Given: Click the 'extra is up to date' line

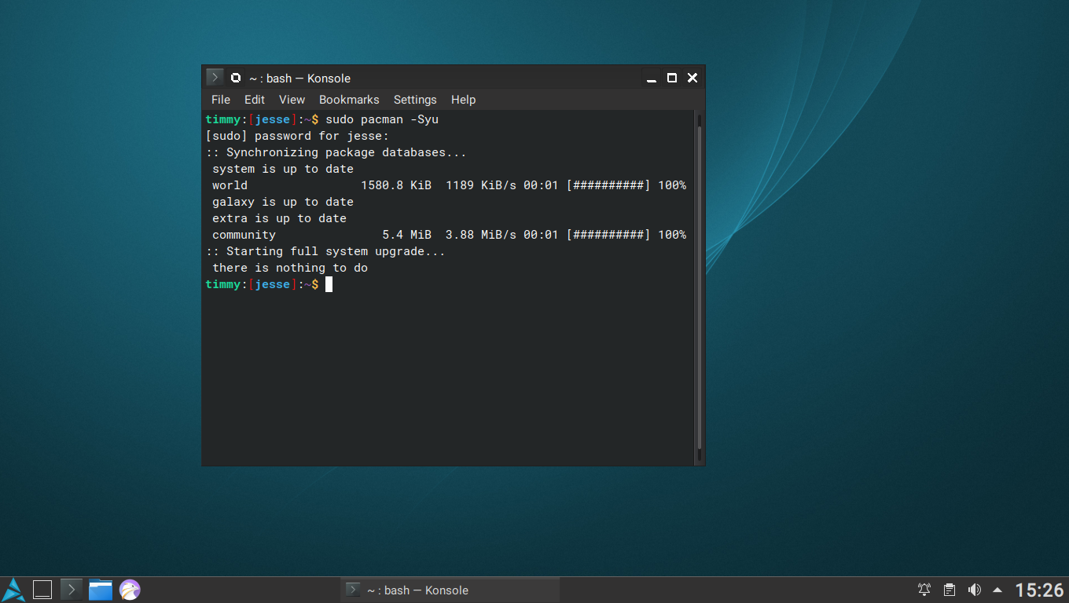Looking at the screenshot, I should coord(279,218).
